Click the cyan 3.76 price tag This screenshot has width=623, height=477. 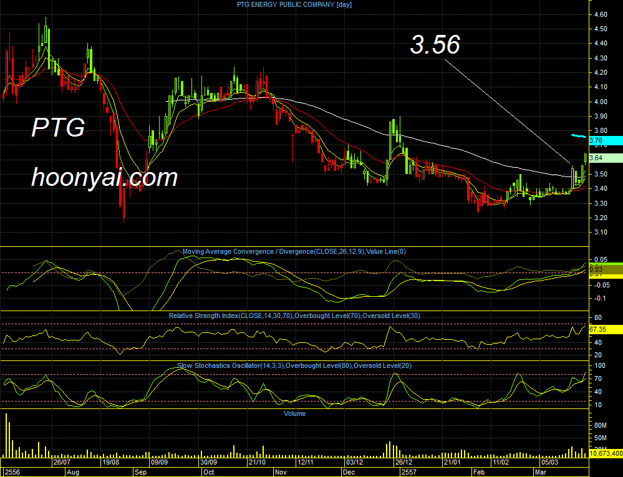coord(606,140)
